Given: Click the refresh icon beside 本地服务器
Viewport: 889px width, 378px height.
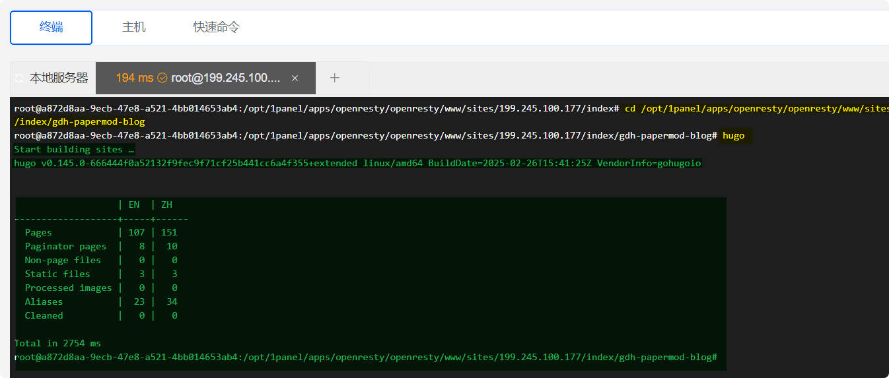Looking at the screenshot, I should click(x=19, y=79).
